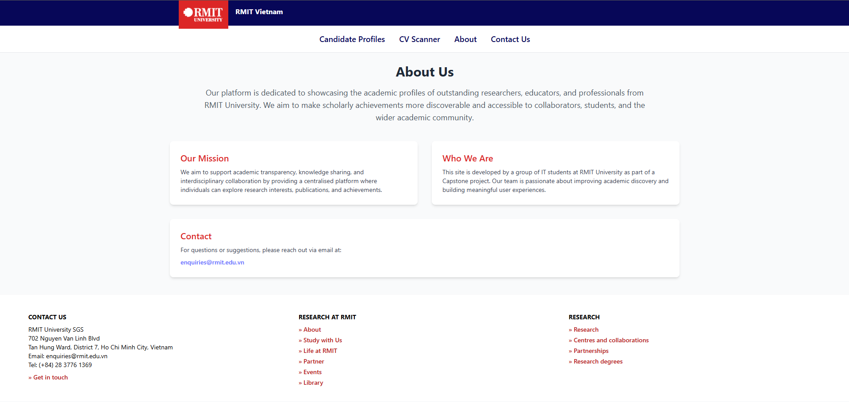
Task: Click the RMIT University logo
Action: coord(204,15)
